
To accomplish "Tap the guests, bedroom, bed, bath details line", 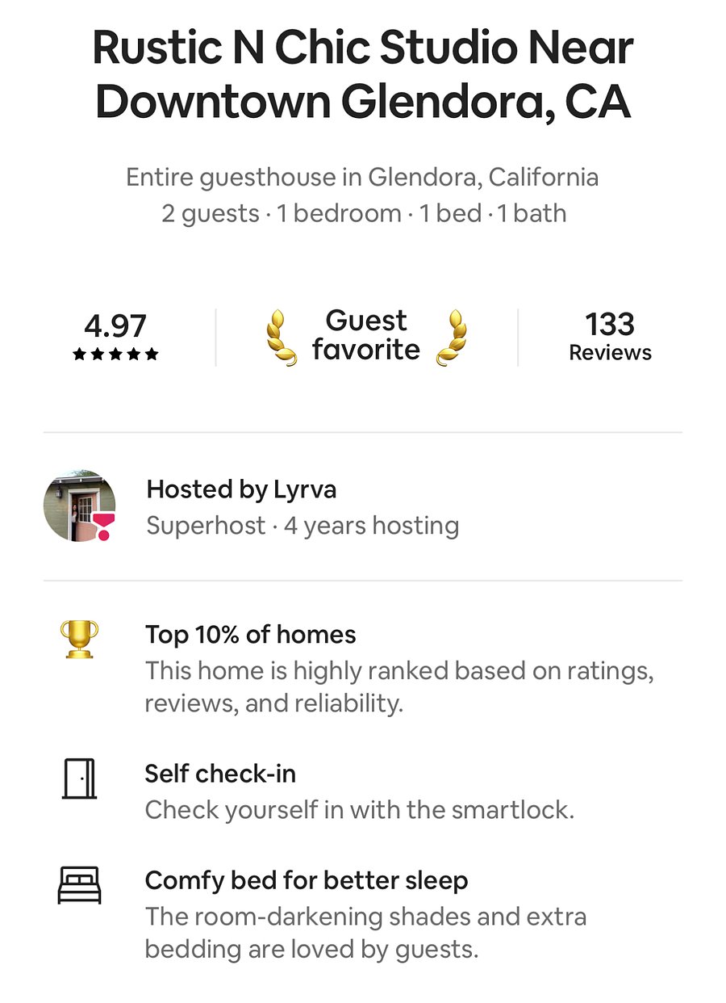I will point(364,213).
